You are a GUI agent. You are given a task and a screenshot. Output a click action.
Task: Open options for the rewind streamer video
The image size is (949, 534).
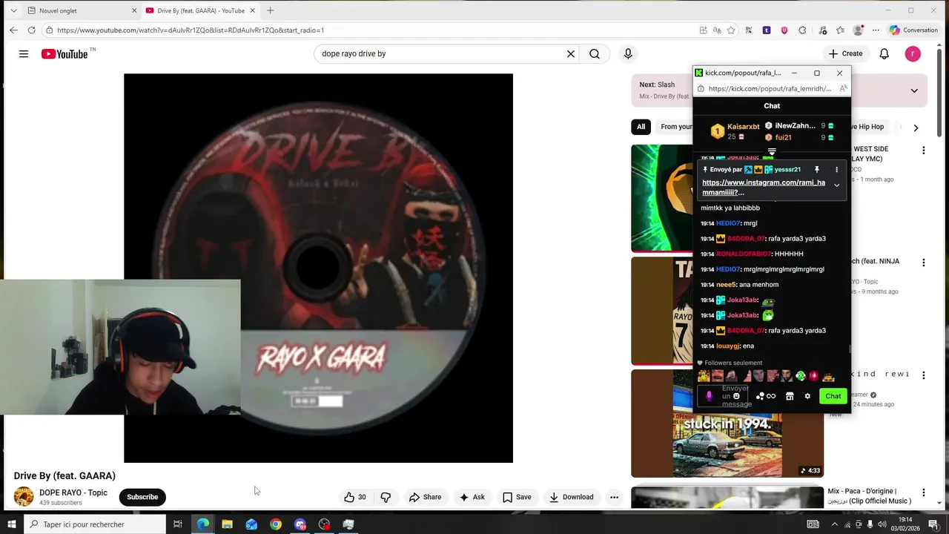[923, 375]
